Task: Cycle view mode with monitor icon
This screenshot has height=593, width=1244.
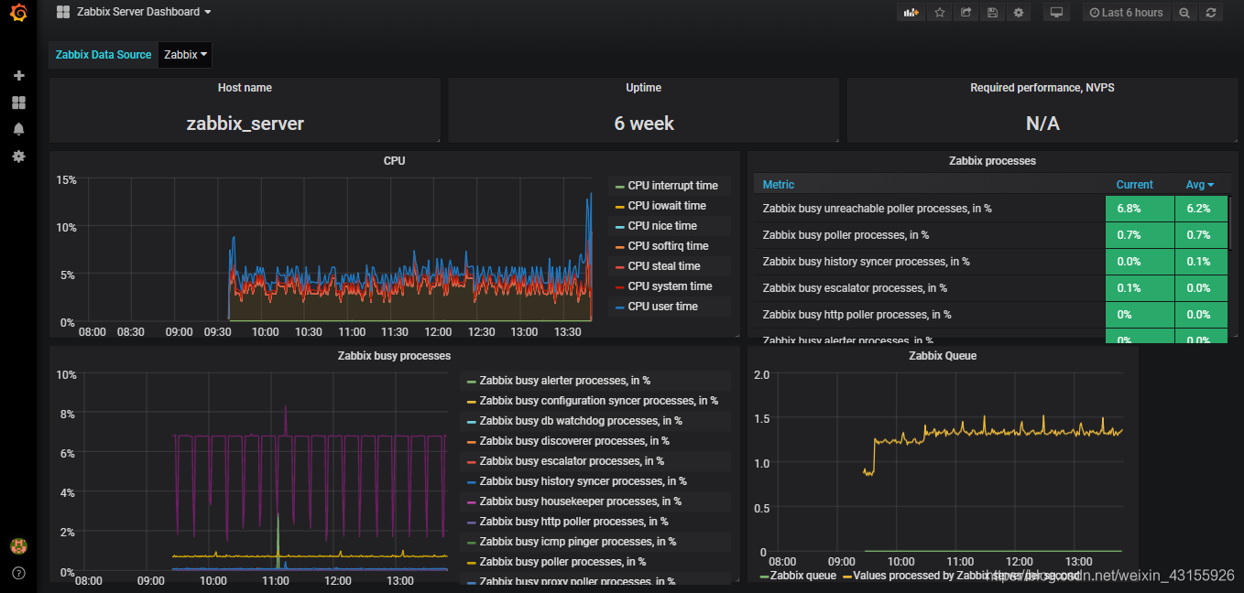Action: pos(1056,13)
